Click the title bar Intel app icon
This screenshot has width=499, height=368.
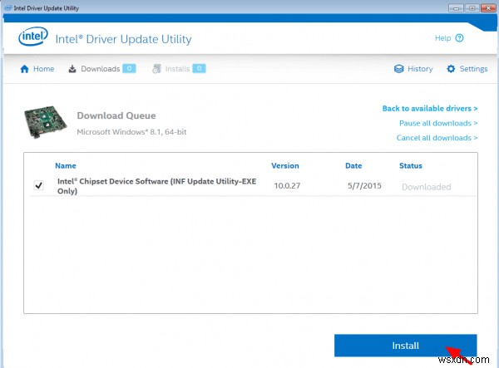coord(8,8)
